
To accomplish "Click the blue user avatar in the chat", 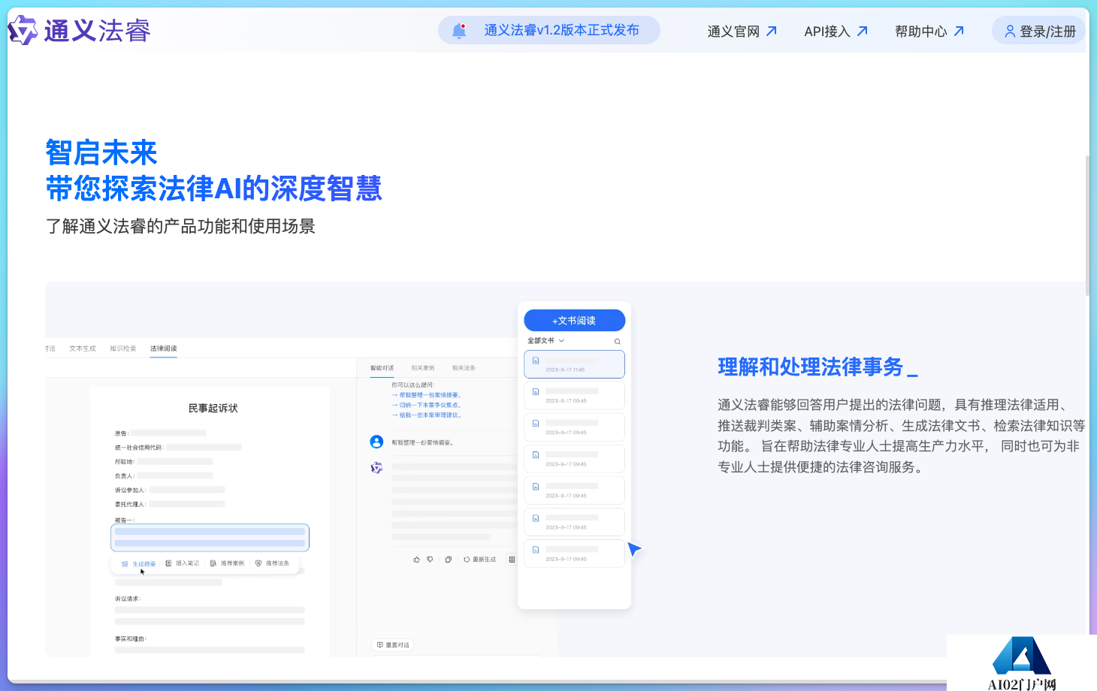I will click(377, 442).
